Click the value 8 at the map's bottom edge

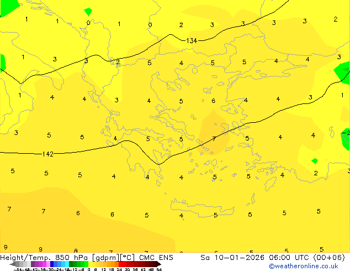coord(76,251)
